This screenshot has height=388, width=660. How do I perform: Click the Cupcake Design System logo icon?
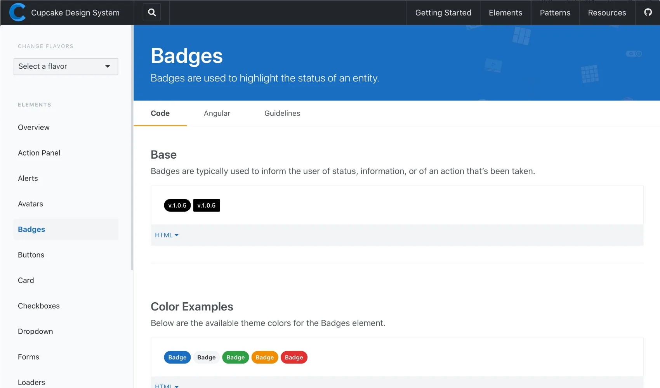17,12
